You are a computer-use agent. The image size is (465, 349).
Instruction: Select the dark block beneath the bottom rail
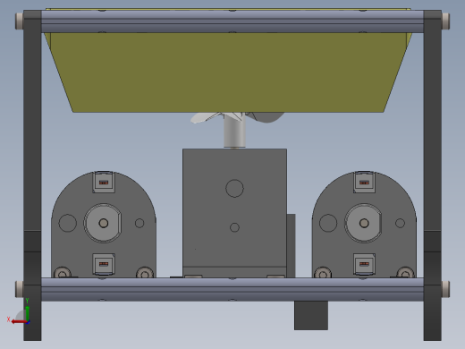(x=311, y=315)
